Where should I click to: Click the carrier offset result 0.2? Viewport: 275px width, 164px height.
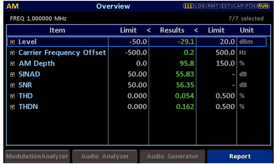pyautogui.click(x=189, y=53)
